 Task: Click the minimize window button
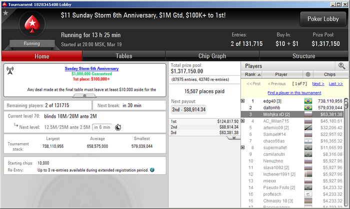click(x=333, y=4)
